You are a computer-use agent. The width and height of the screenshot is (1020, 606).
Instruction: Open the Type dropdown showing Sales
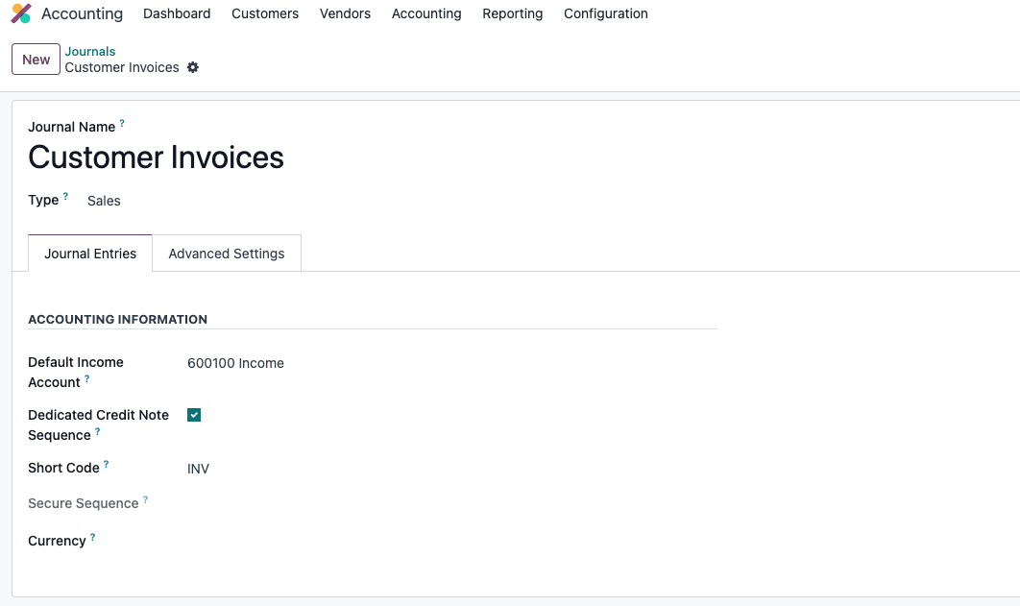click(104, 201)
